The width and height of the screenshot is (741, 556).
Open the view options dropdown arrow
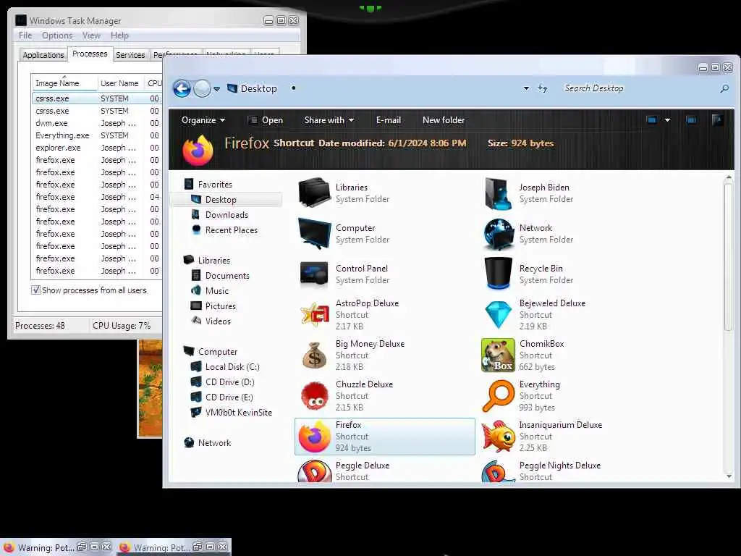click(x=667, y=120)
